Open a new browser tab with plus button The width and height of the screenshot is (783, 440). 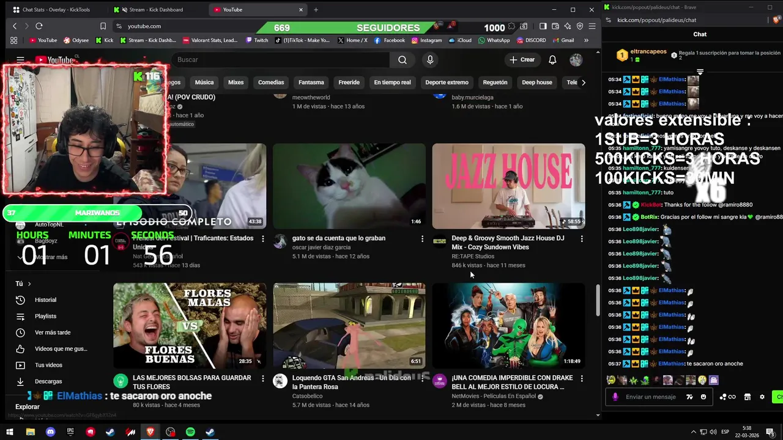coord(316,10)
